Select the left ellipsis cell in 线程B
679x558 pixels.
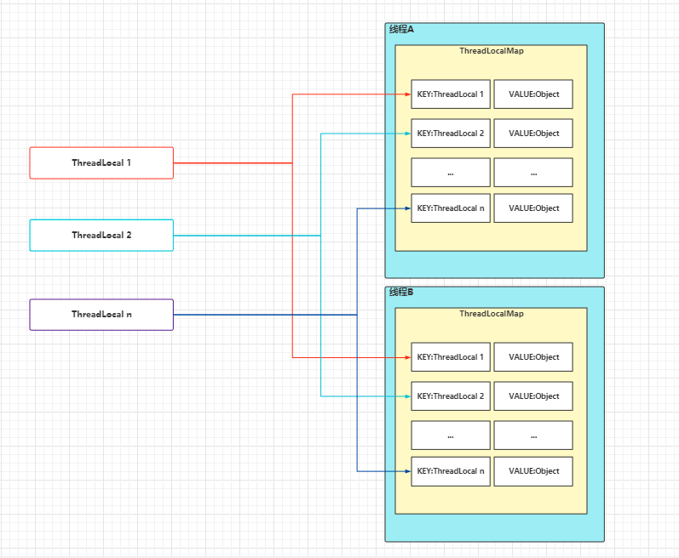[451, 436]
